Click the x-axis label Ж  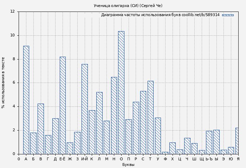coord(70,159)
